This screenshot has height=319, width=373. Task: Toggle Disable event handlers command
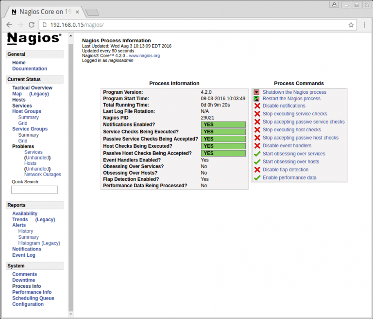point(287,146)
